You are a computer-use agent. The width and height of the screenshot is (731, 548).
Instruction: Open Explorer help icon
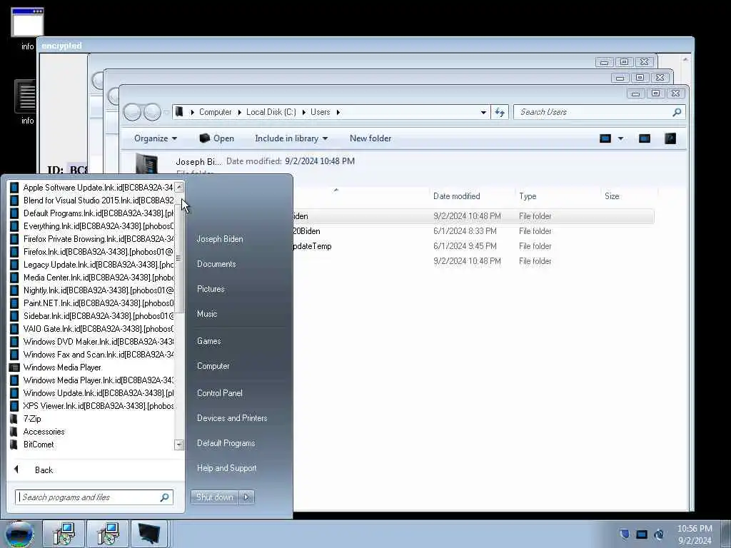pos(670,138)
